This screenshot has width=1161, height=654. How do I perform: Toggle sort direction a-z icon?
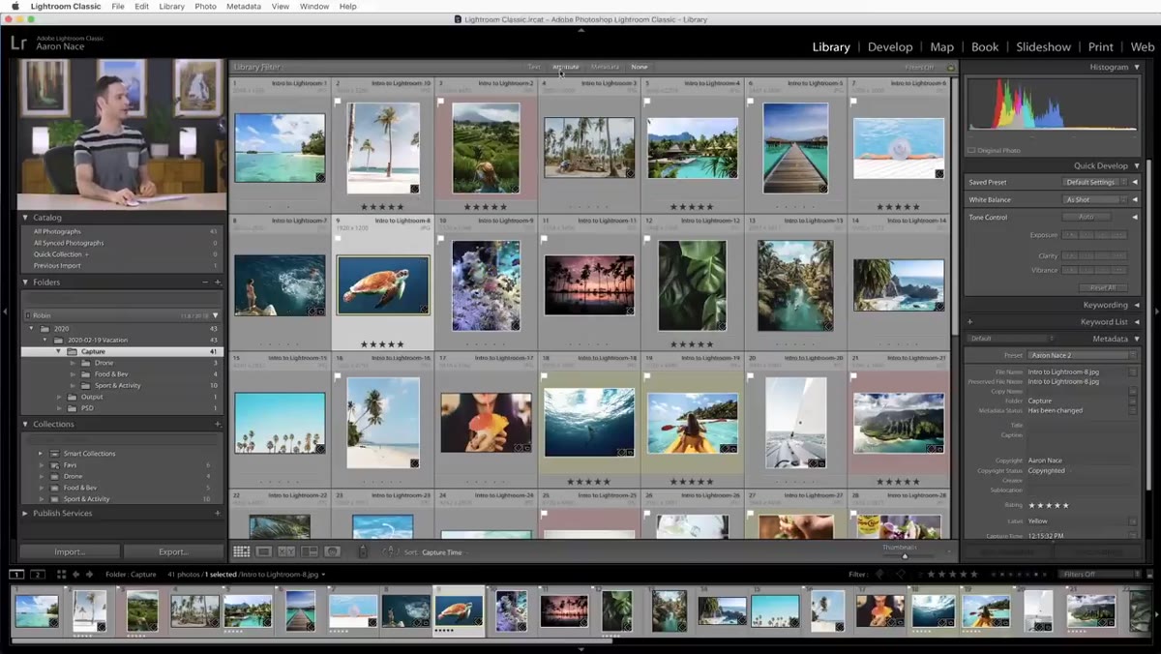390,551
